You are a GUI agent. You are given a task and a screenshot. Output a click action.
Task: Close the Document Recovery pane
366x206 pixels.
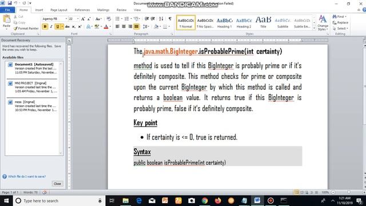pyautogui.click(x=57, y=184)
